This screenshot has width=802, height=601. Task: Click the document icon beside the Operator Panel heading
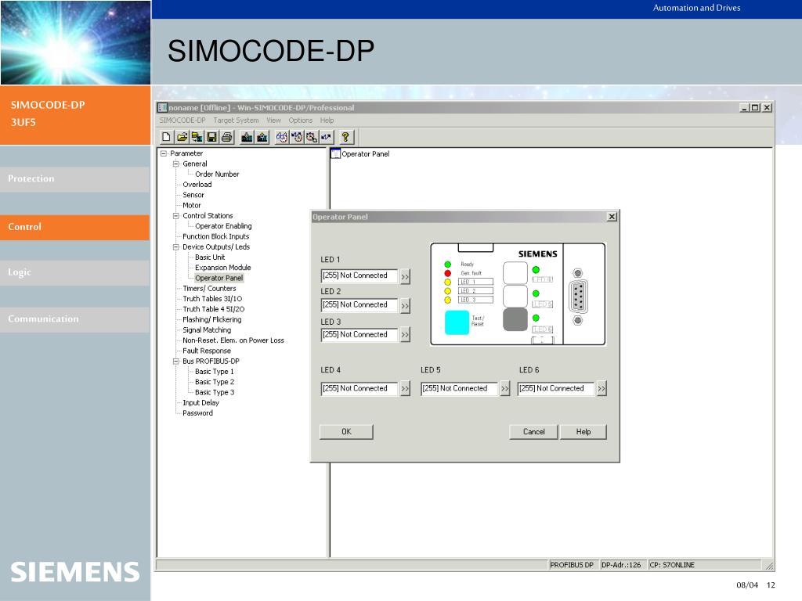point(335,153)
